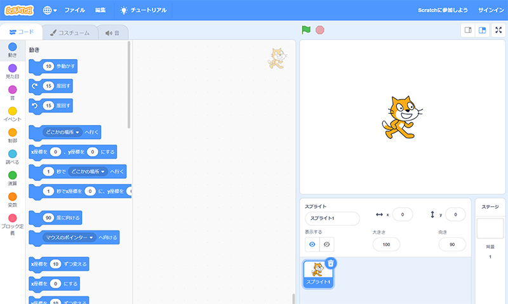Viewport: 508px width, 304px height.
Task: Click the green flag to start
Action: pyautogui.click(x=306, y=30)
